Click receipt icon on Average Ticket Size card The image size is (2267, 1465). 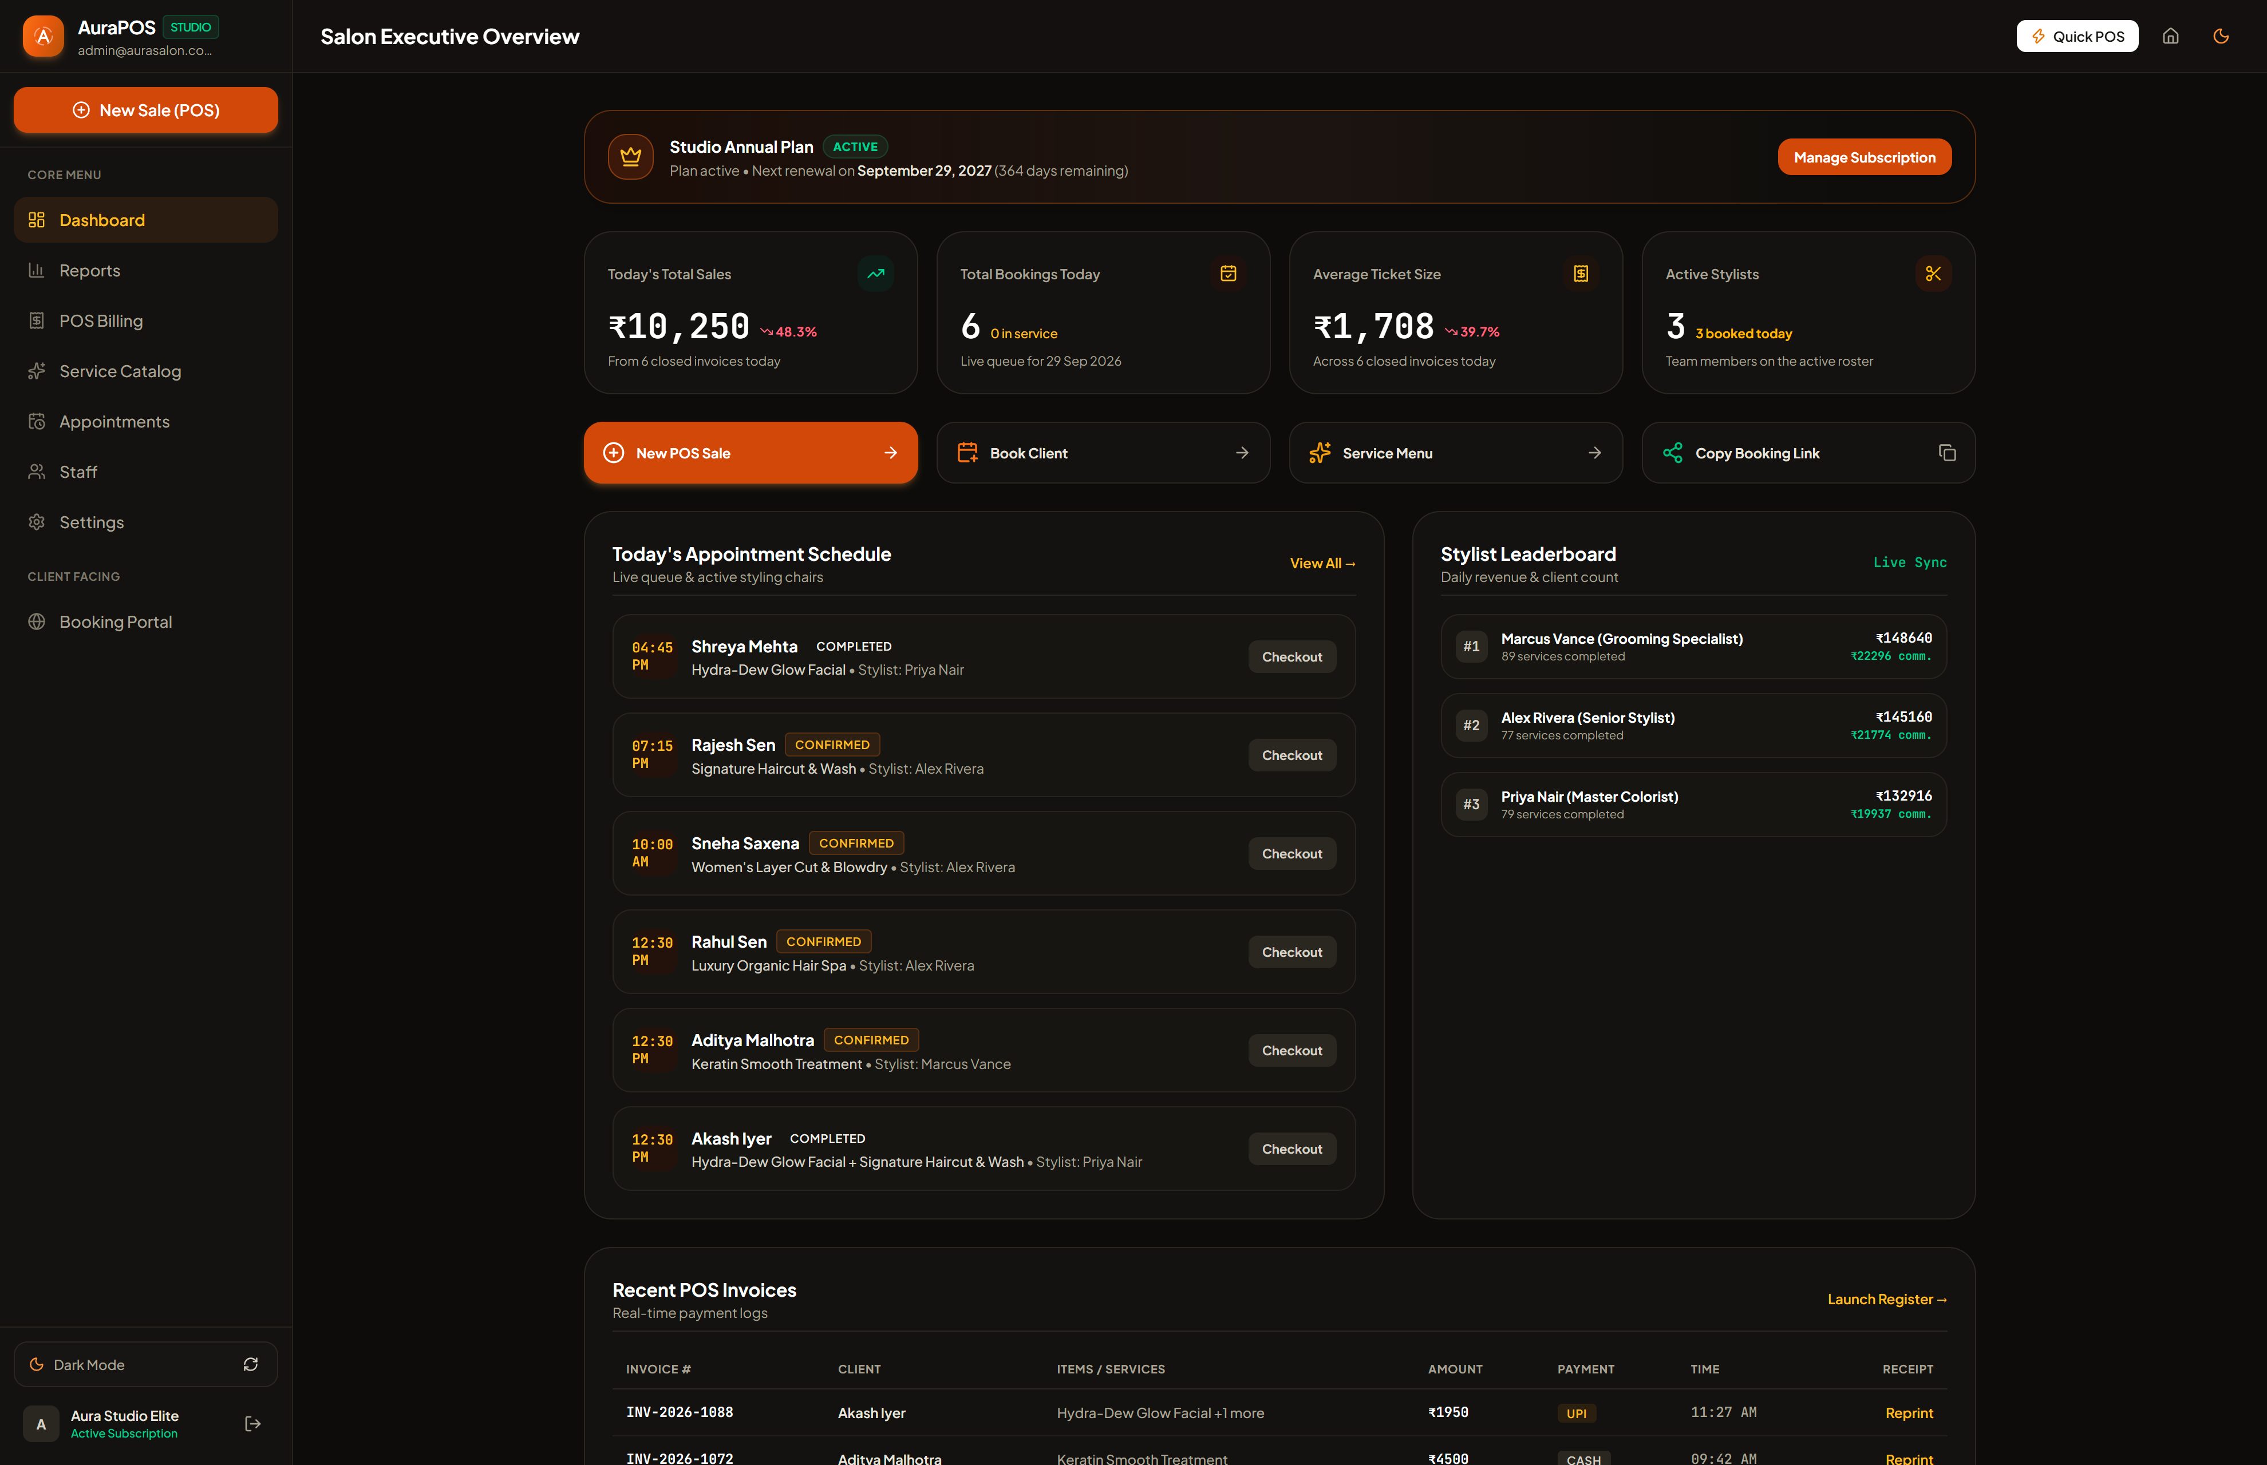pyautogui.click(x=1581, y=274)
